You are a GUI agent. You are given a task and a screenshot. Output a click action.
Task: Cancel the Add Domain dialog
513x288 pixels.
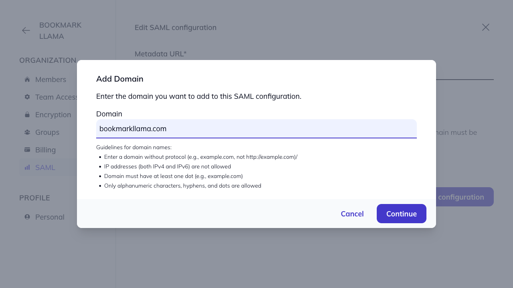(x=352, y=214)
